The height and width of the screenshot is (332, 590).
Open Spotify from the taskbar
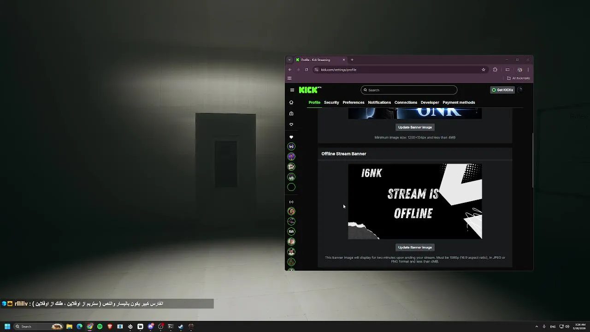tap(100, 326)
